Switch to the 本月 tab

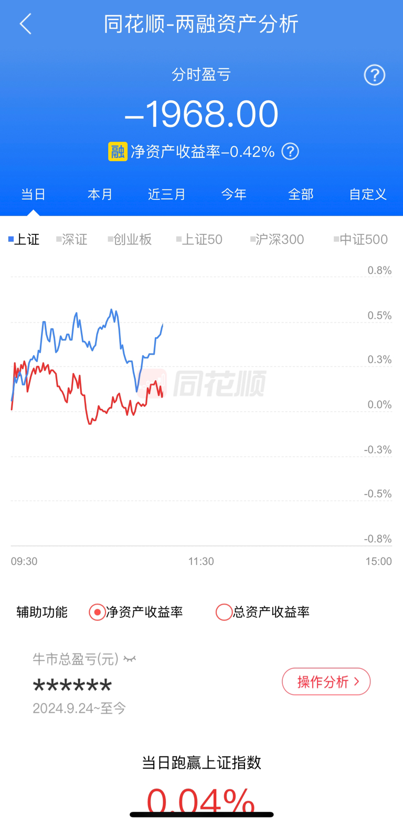tap(100, 194)
